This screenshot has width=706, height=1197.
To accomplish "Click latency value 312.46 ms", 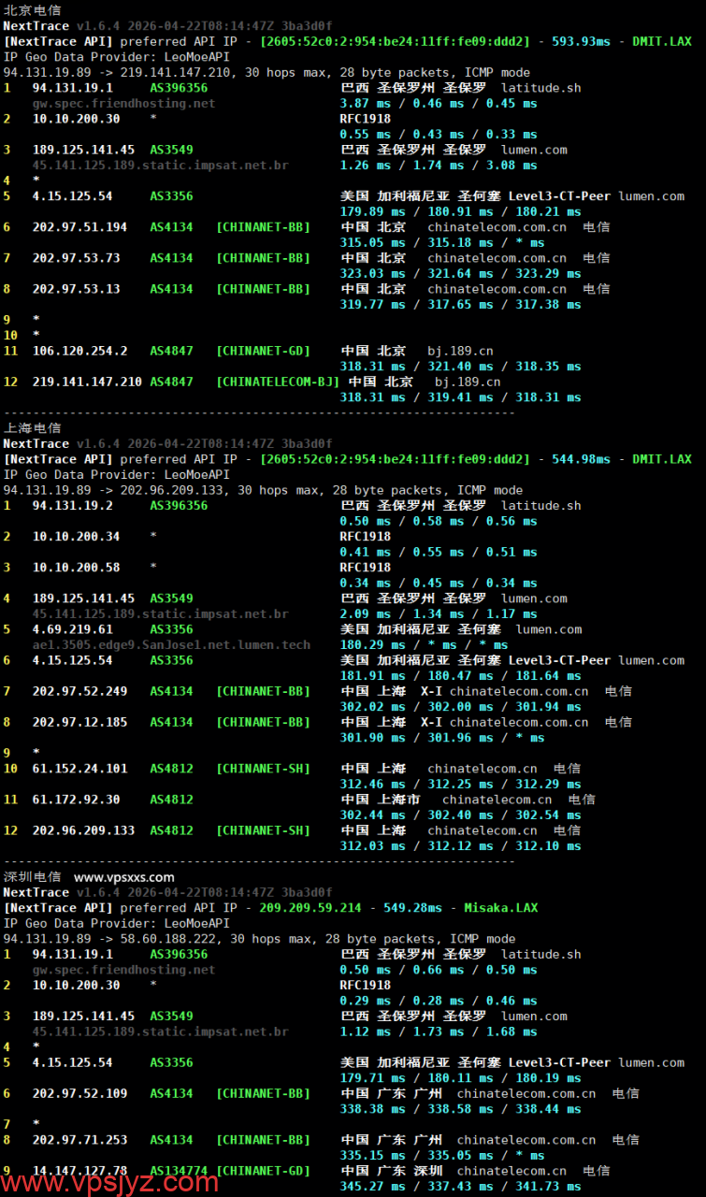I will click(372, 785).
